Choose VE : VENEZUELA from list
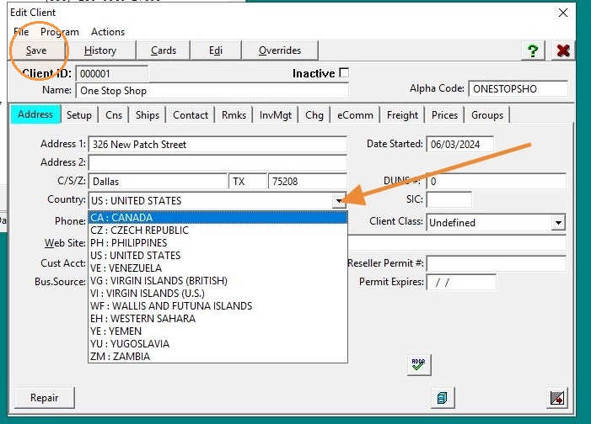Image resolution: width=591 pixels, height=424 pixels. tap(218, 268)
